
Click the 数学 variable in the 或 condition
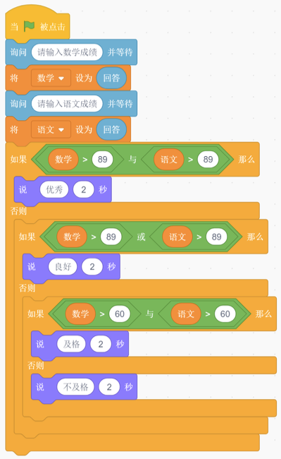[x=72, y=237]
